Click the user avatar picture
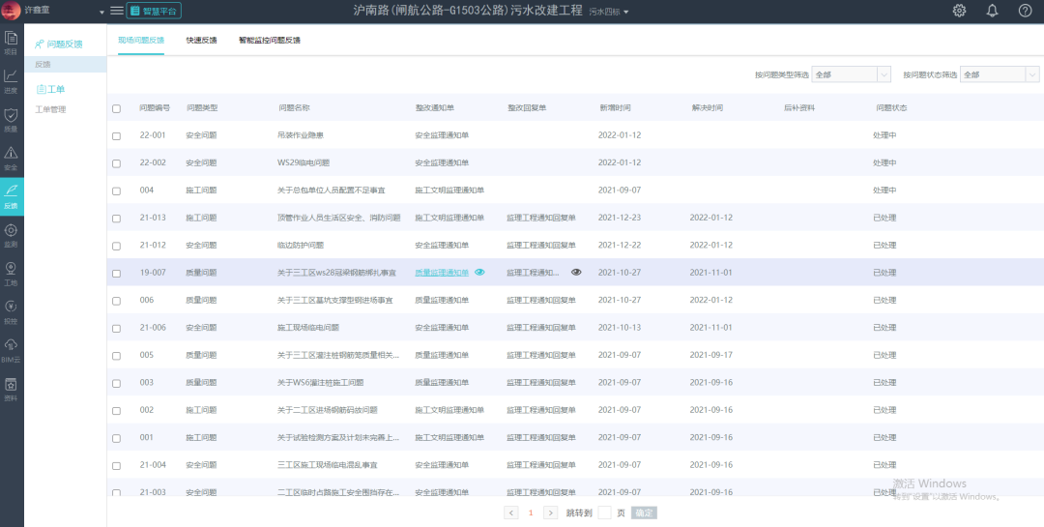Viewport: 1044px width, 527px height. 11,11
